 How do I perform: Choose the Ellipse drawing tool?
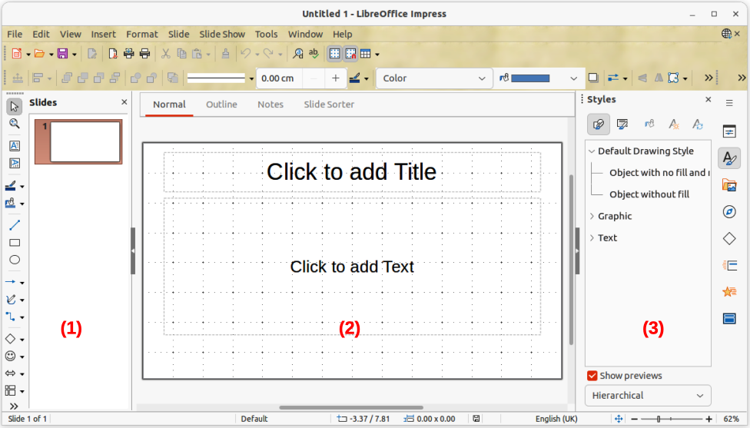(x=15, y=260)
